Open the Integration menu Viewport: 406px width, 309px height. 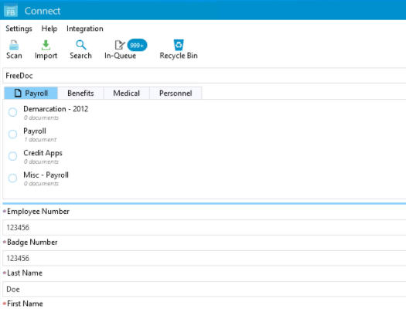coord(85,29)
